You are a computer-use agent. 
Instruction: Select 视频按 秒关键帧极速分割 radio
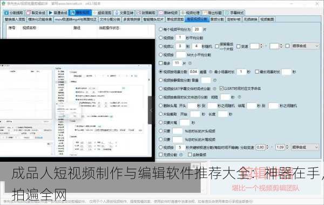click(x=160, y=148)
